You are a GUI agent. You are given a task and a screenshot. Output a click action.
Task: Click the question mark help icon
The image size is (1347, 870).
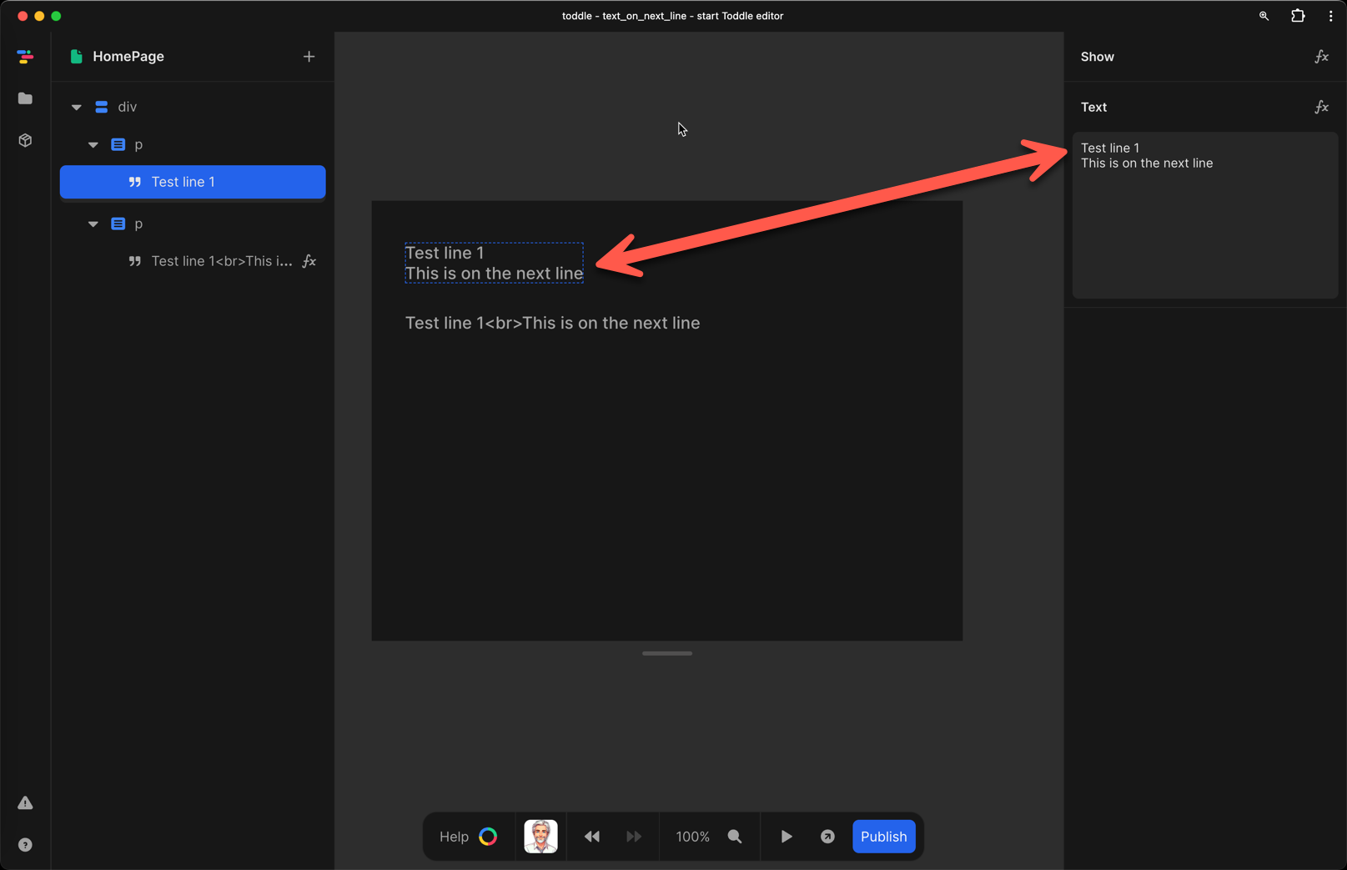coord(25,844)
